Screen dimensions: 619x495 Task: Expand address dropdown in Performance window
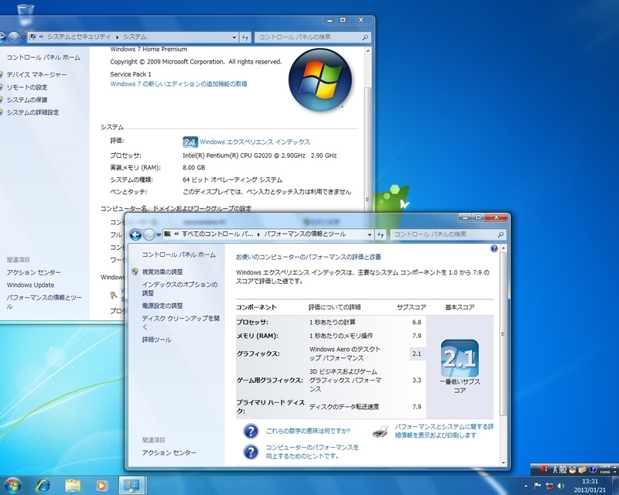pyautogui.click(x=370, y=234)
